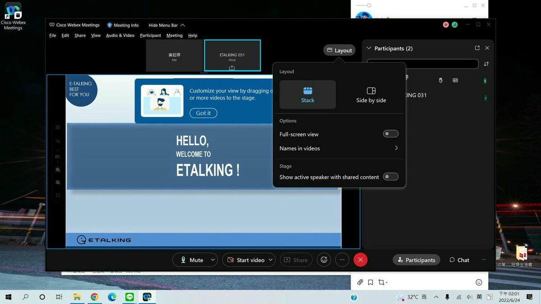Collapse menu bar with Hide Menu Bar
541x304 pixels.
click(x=167, y=25)
